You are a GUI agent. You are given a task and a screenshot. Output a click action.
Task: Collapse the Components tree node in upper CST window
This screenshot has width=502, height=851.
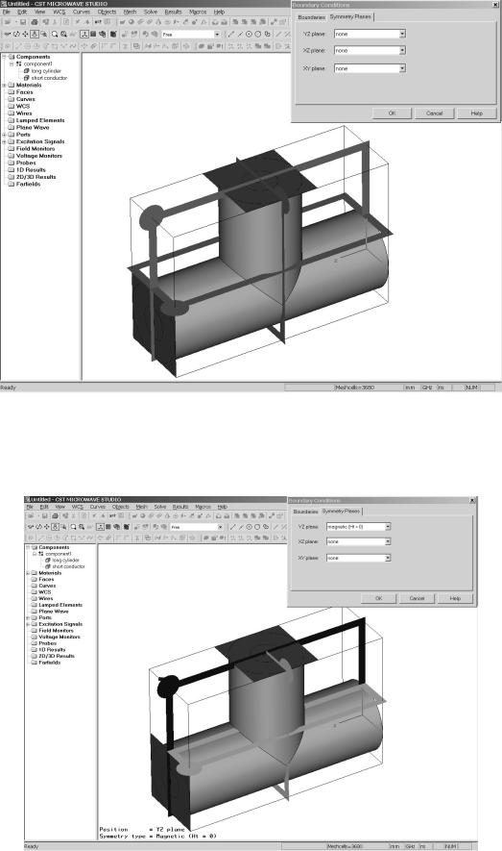point(5,57)
